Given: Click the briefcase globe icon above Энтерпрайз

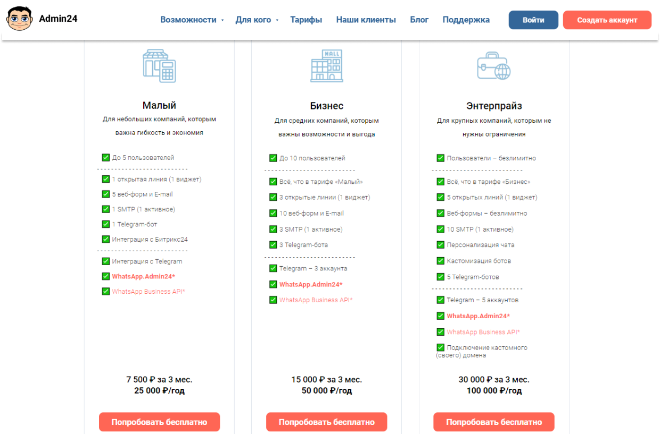Looking at the screenshot, I should 494,66.
